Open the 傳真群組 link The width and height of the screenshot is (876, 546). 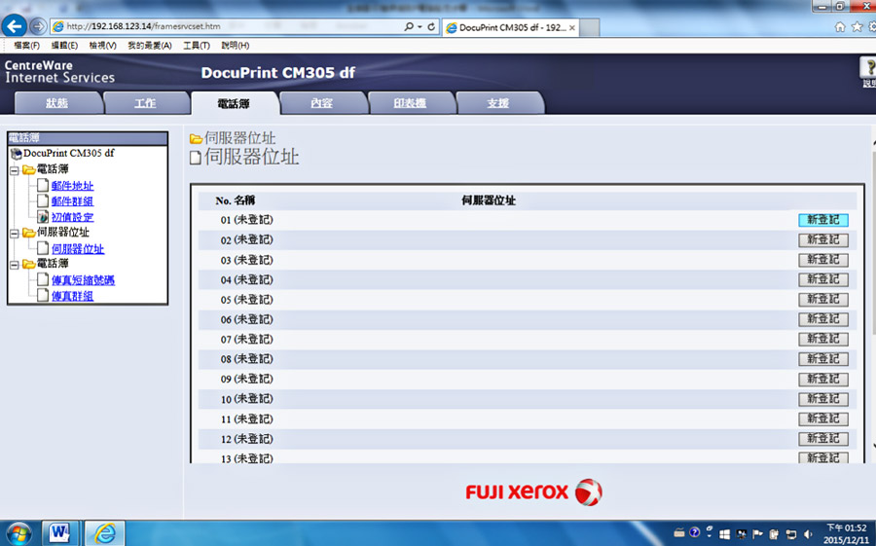[73, 296]
